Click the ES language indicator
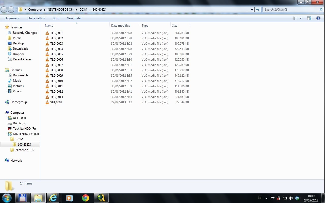Image resolution: width=325 pixels, height=203 pixels. coord(259,197)
